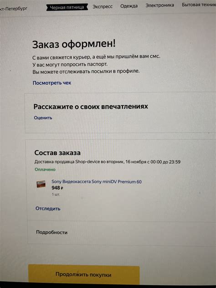Viewport: 216px width, 288px height.
Task: Click Оценить to rate the order
Action: click(x=43, y=118)
